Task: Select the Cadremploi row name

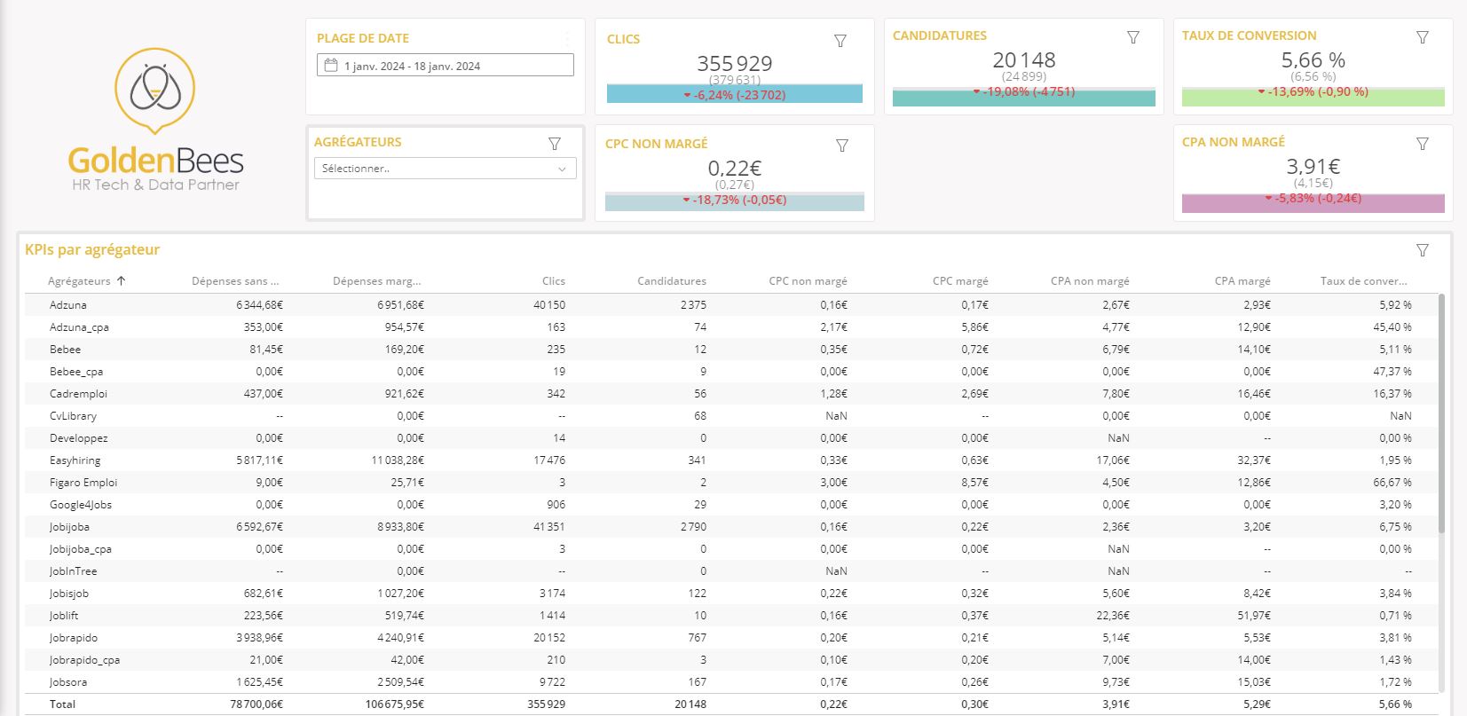Action: (78, 394)
